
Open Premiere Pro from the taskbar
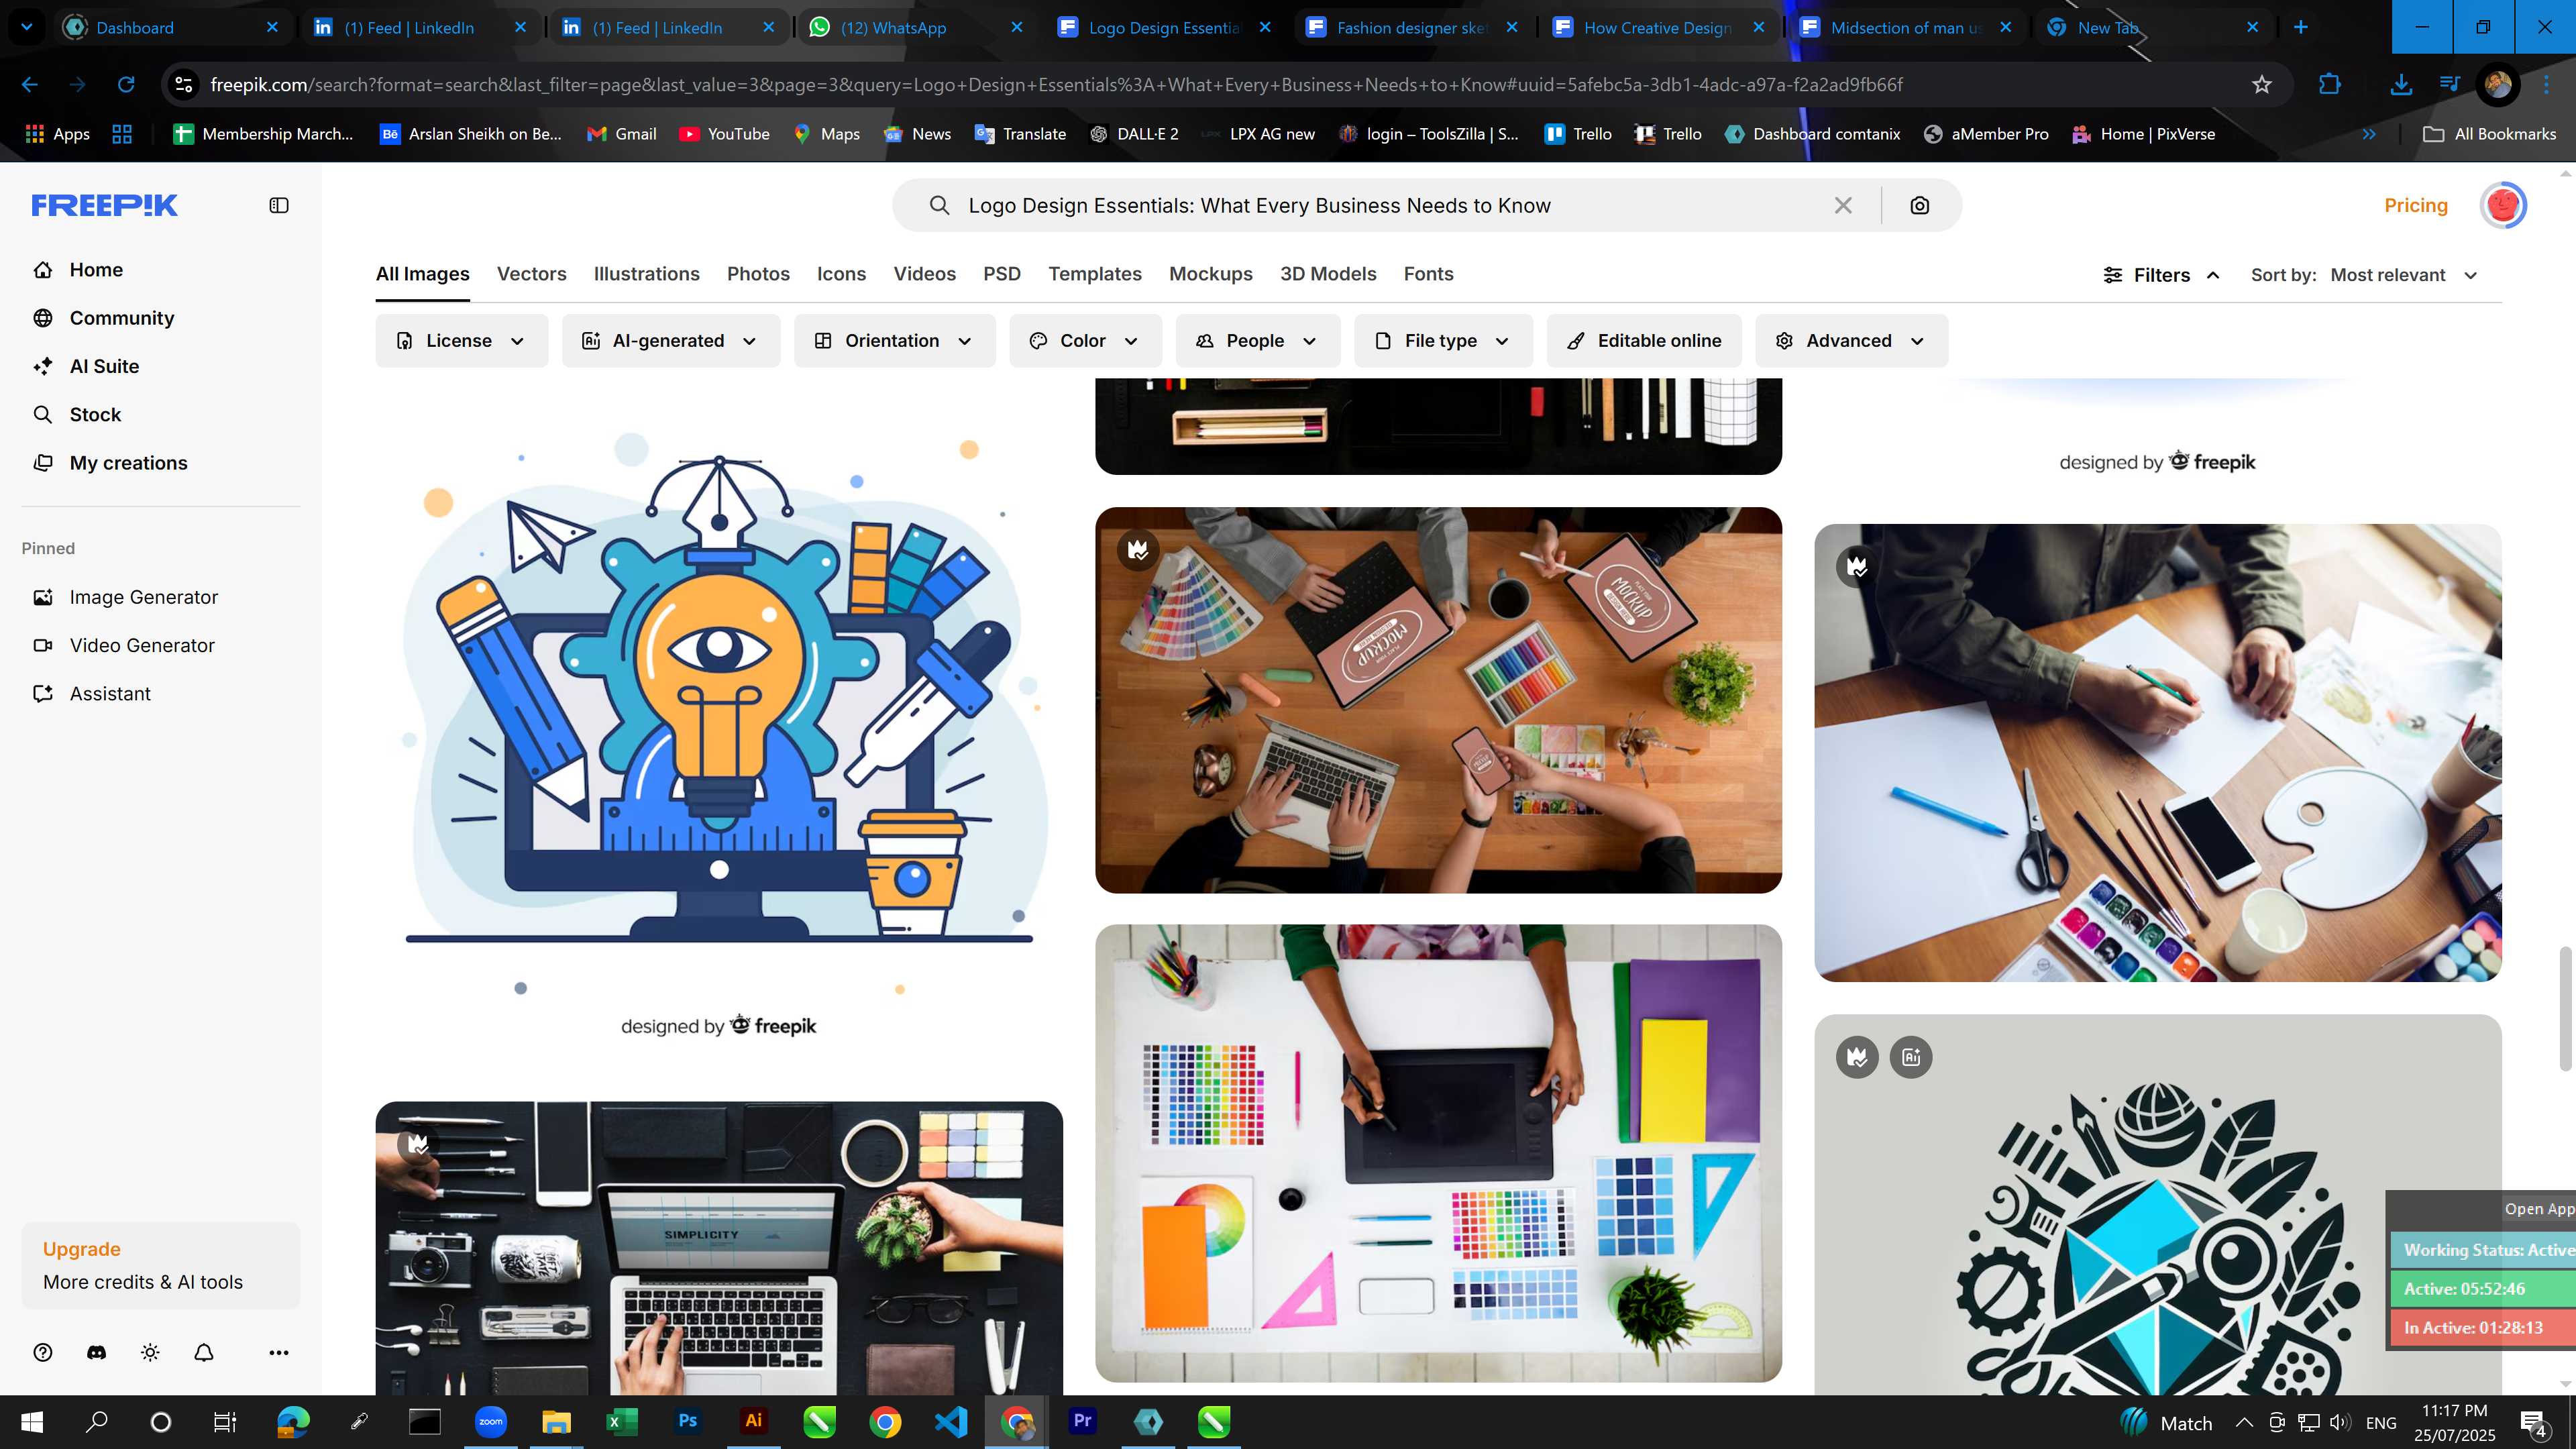pos(1083,1421)
